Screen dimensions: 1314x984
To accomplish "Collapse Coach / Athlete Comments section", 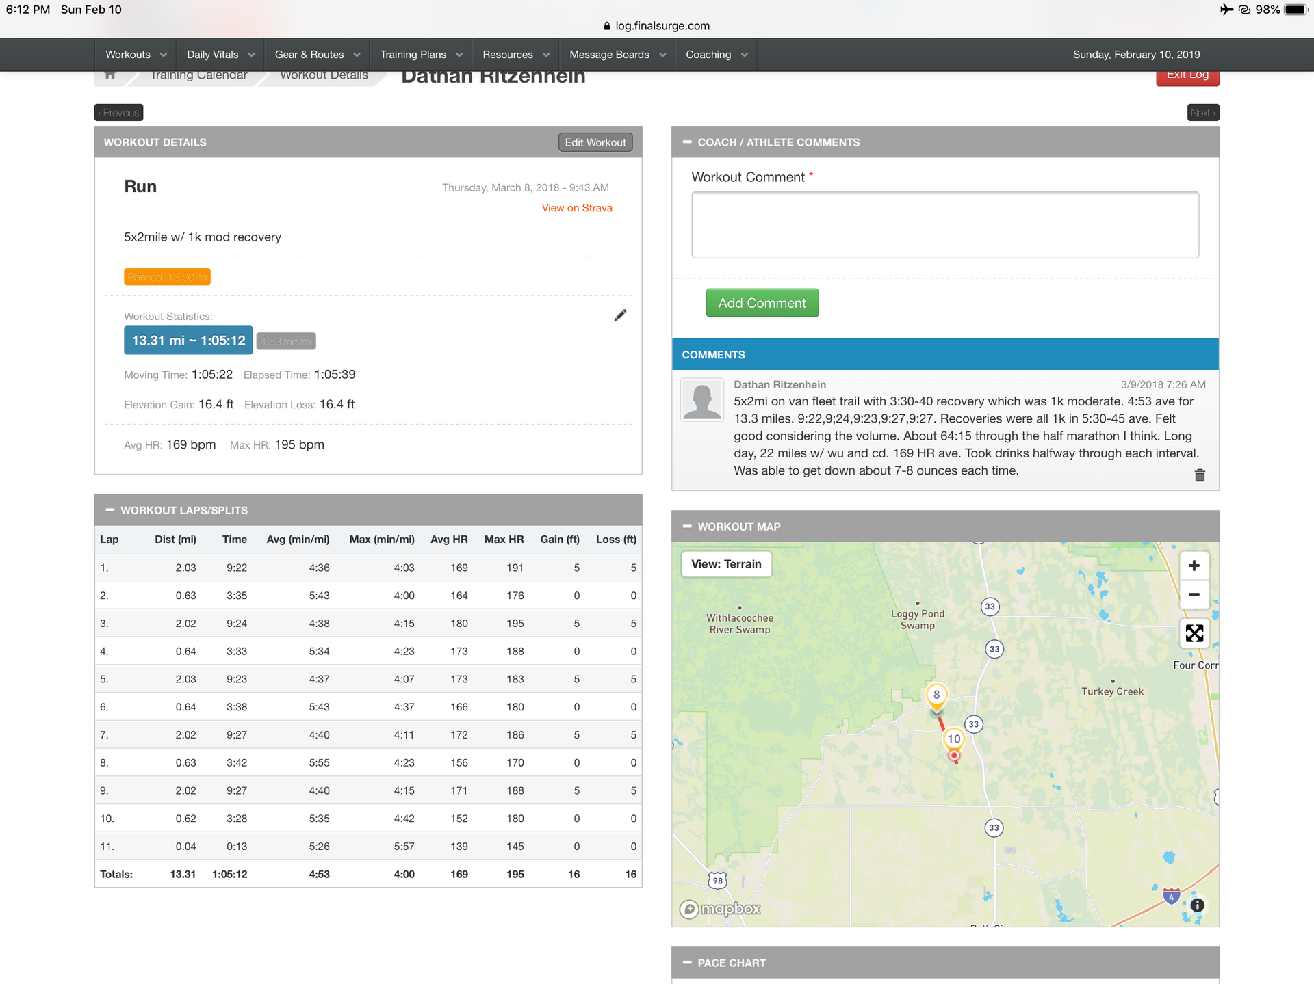I will click(x=686, y=142).
